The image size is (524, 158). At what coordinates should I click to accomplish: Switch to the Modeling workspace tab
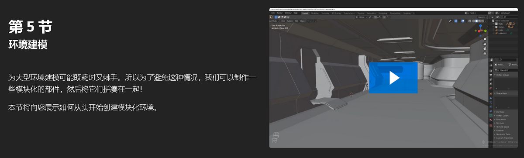(x=315, y=13)
